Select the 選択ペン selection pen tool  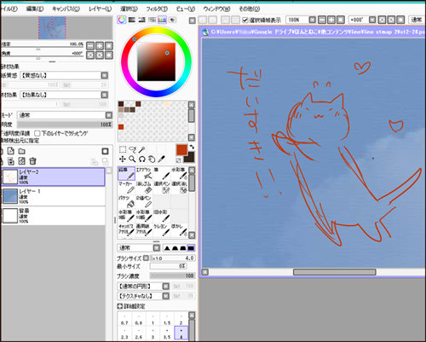click(162, 188)
